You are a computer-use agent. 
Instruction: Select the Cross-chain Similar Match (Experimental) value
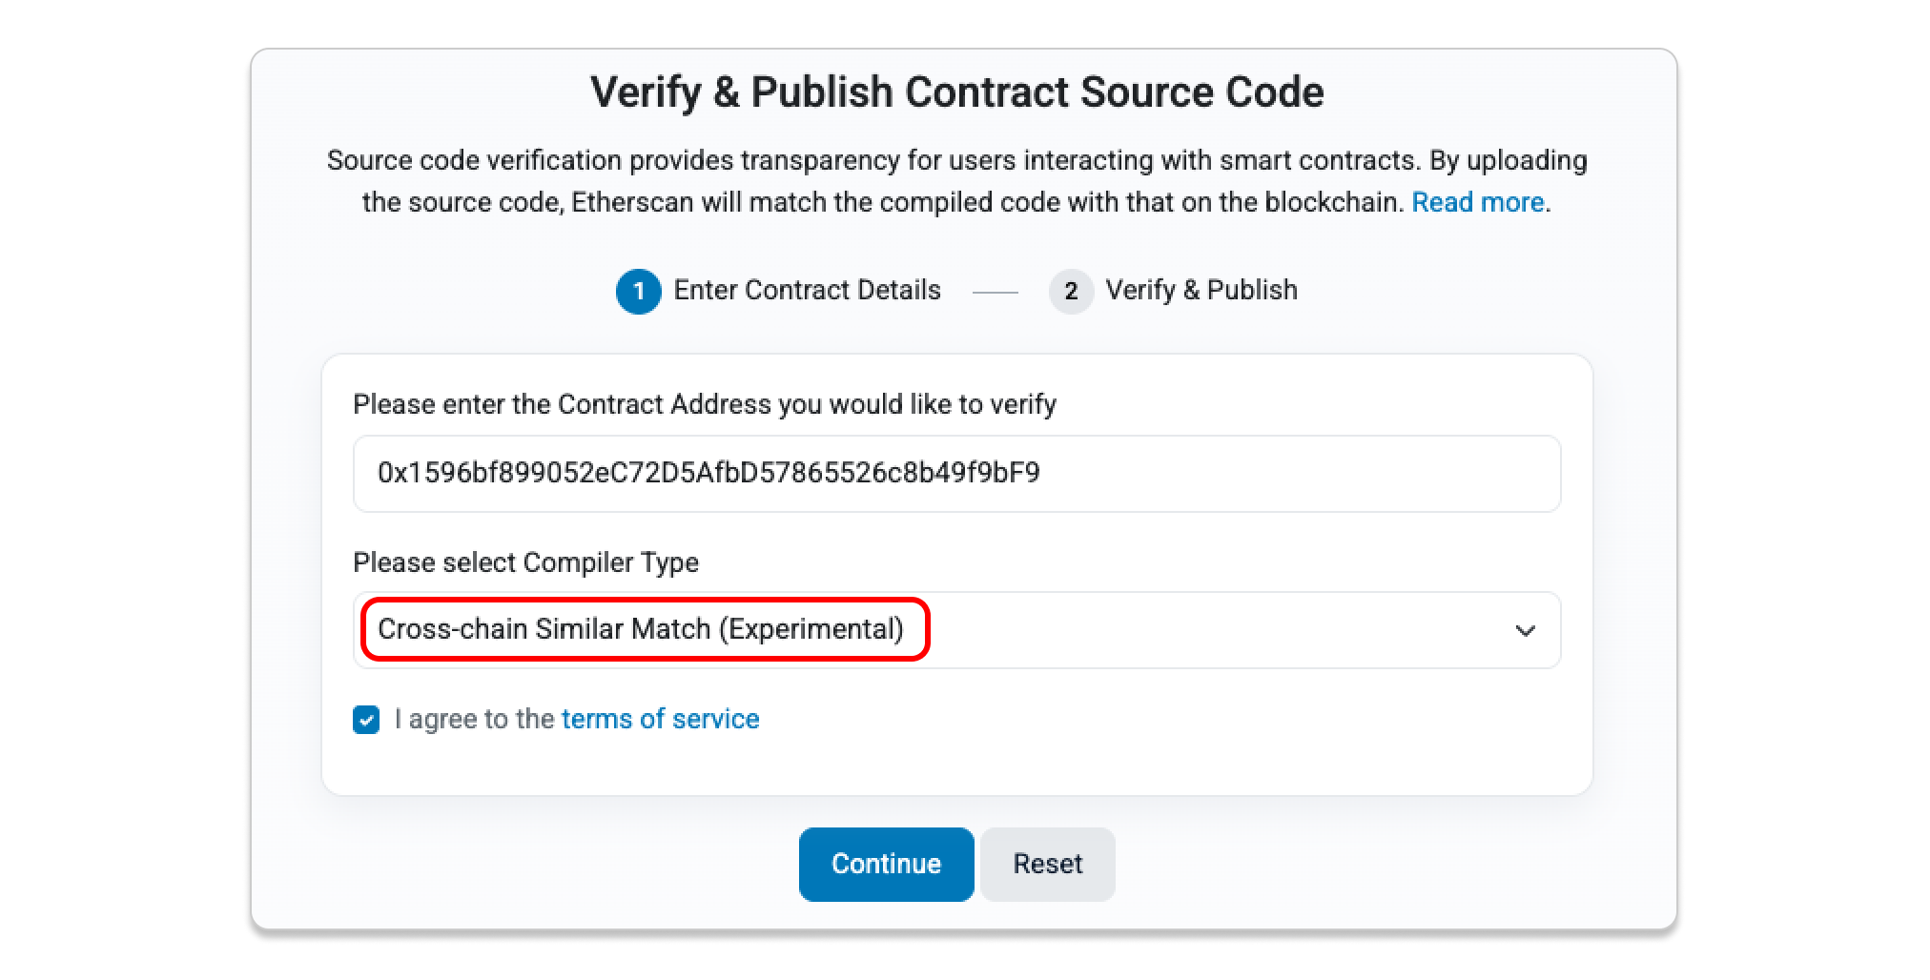[x=641, y=629]
